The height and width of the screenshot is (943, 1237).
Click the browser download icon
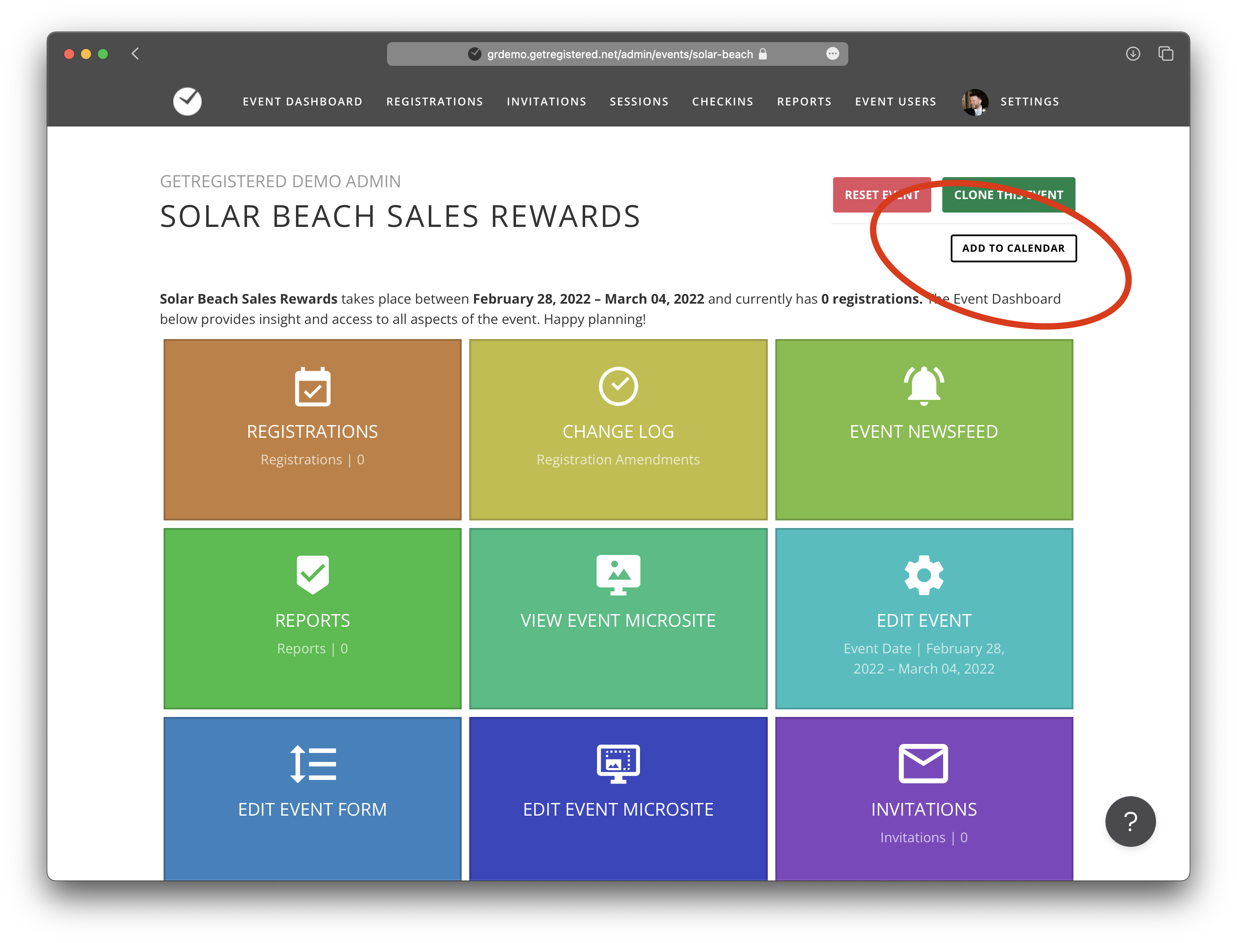(x=1134, y=54)
